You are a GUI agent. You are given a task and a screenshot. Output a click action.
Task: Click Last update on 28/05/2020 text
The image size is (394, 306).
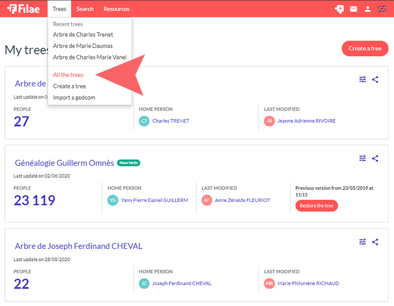coord(42,259)
